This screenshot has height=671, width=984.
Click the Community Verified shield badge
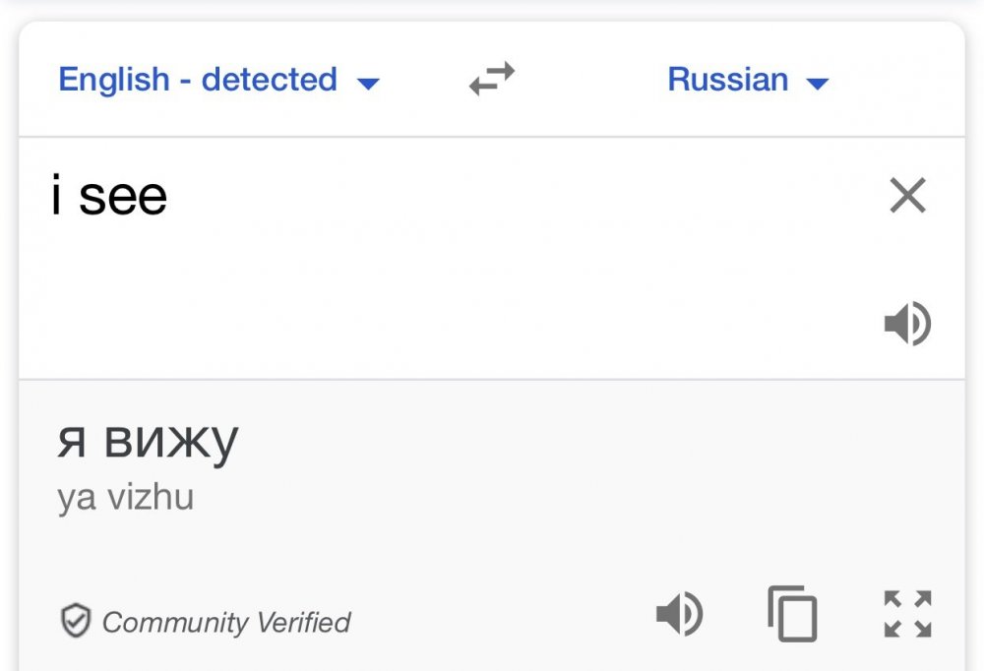76,621
